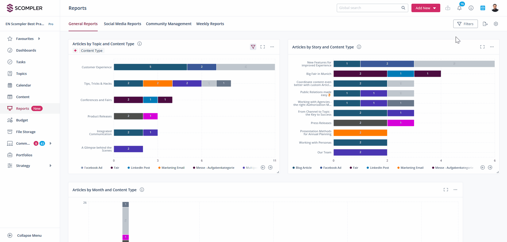Open the export reports icon
The height and width of the screenshot is (242, 507).
point(485,24)
